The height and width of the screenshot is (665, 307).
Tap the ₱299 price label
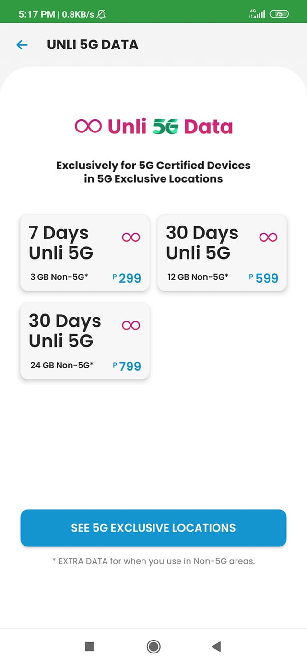[128, 278]
